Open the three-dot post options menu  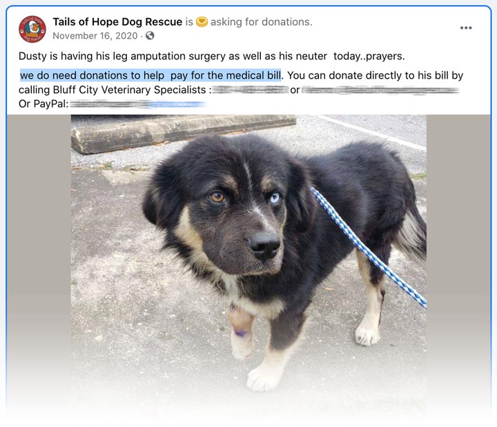[466, 28]
